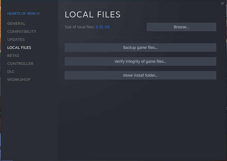
Task: Select the LOCAL FILES tab
Action: [19, 48]
